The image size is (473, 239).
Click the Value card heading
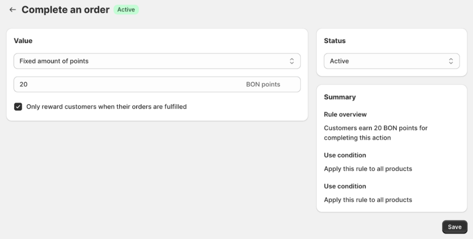click(x=23, y=41)
